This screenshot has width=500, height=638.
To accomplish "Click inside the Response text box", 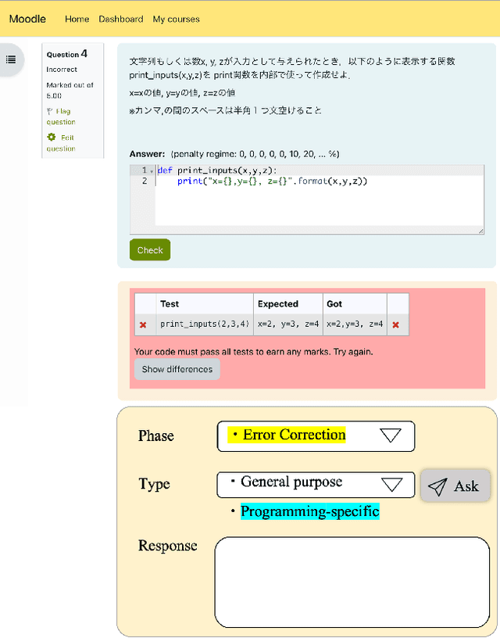I will [x=352, y=582].
